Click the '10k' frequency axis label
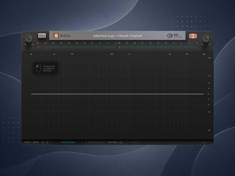 (187, 54)
